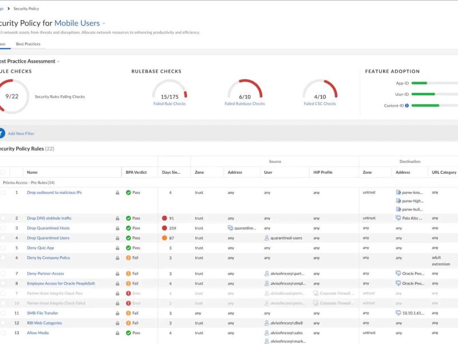Click red Error icon for Partner Asset Integrity Check Failed
The width and height of the screenshot is (458, 344).
click(128, 303)
